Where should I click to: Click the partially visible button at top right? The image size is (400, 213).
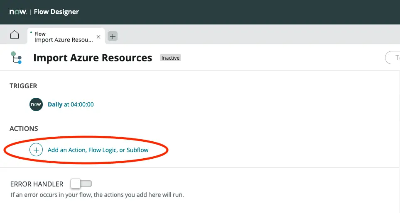(x=393, y=58)
